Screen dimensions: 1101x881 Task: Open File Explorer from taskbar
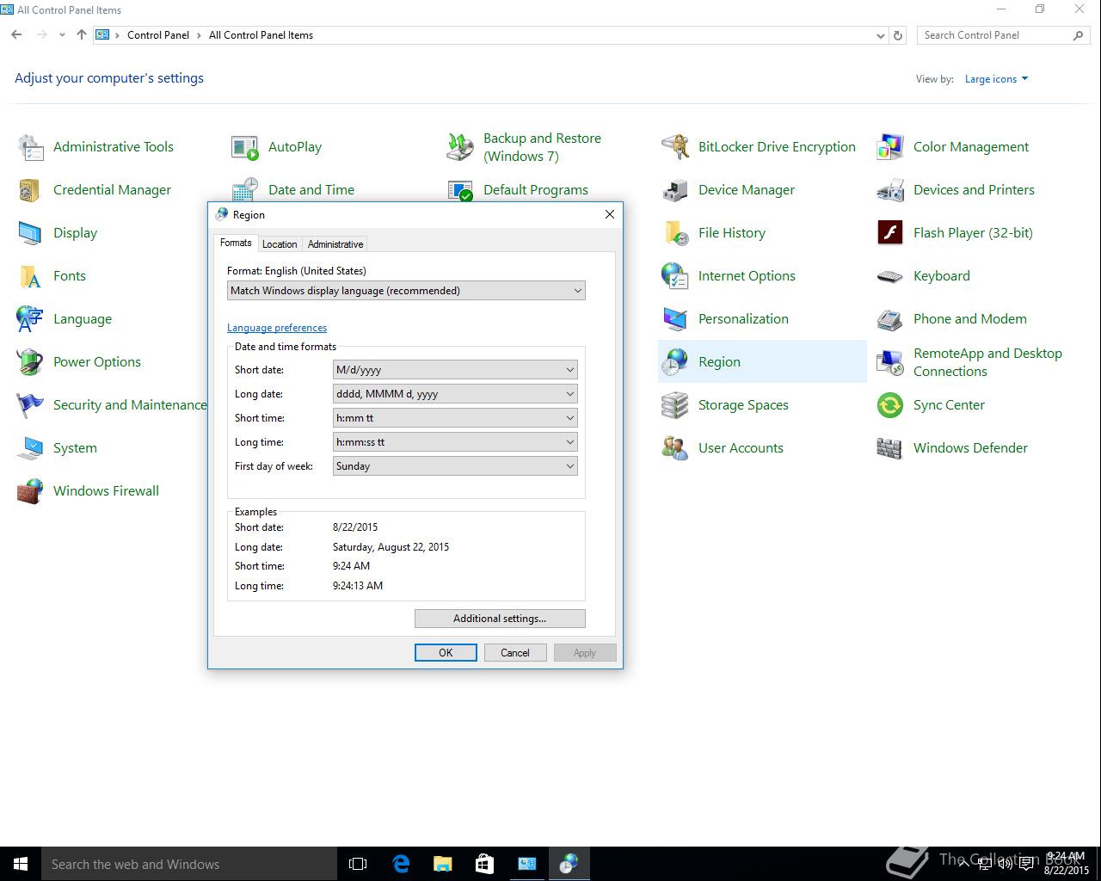pos(443,864)
